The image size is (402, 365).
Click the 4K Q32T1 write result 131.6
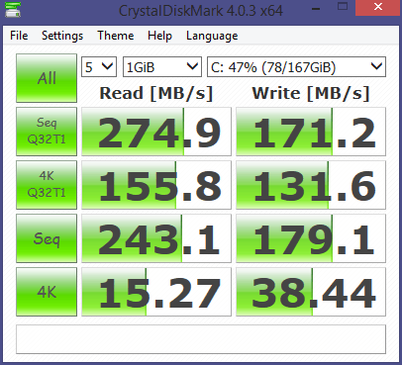[311, 185]
